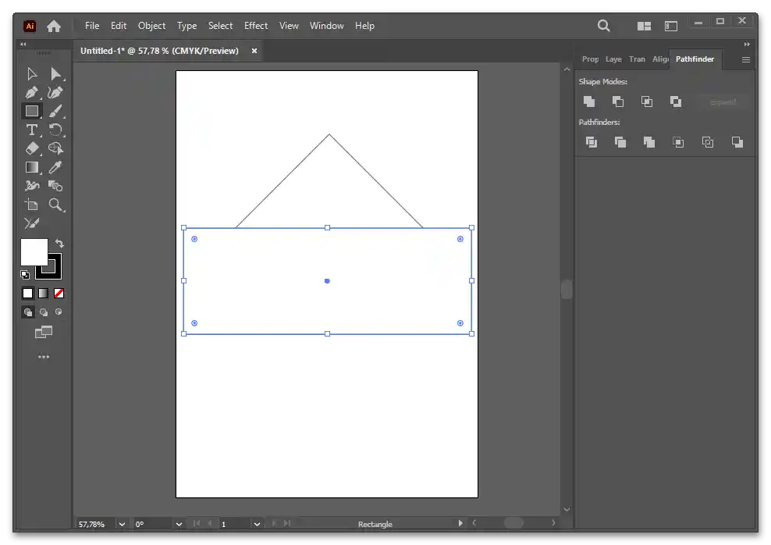Select the Pen tool
The image size is (771, 545).
pyautogui.click(x=31, y=92)
